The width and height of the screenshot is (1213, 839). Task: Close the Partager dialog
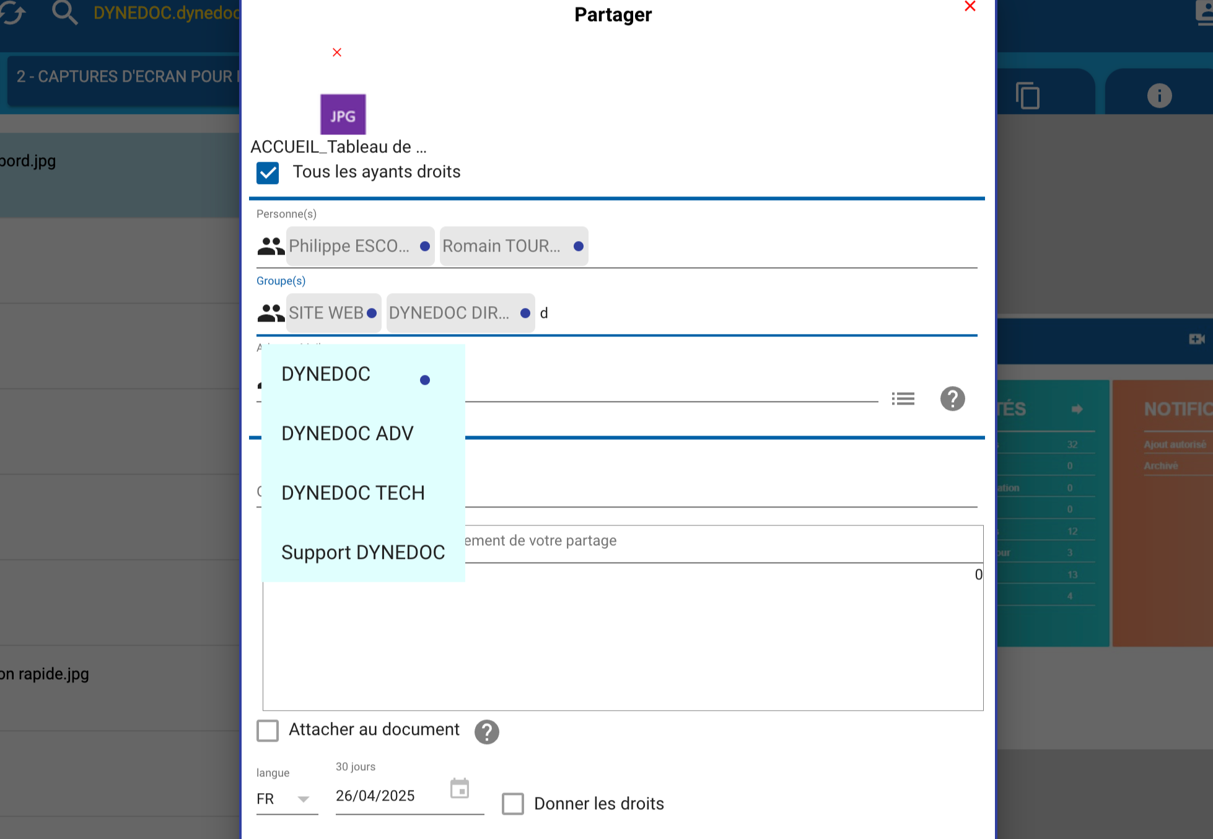(x=970, y=6)
